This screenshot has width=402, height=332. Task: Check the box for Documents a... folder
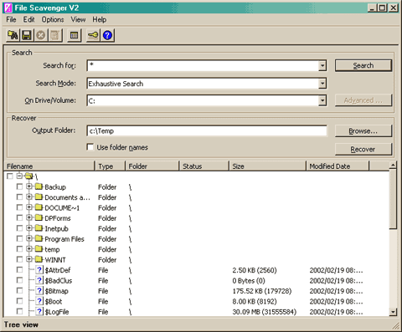pyautogui.click(x=19, y=197)
